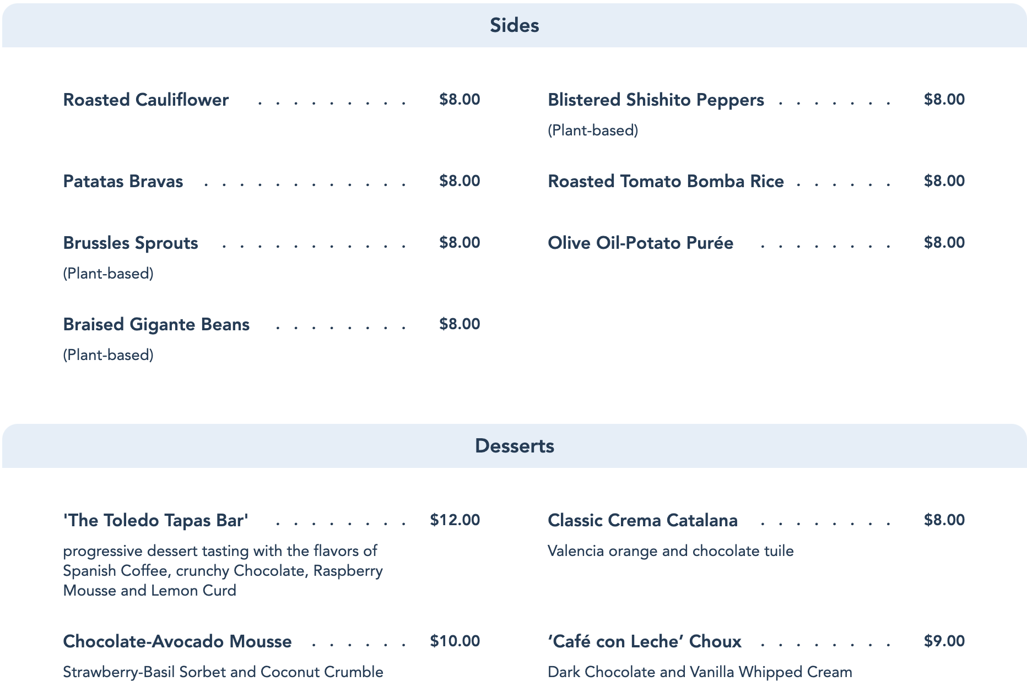Click the Dark Chocolate and Vanilla Whipped Cream text

click(700, 672)
